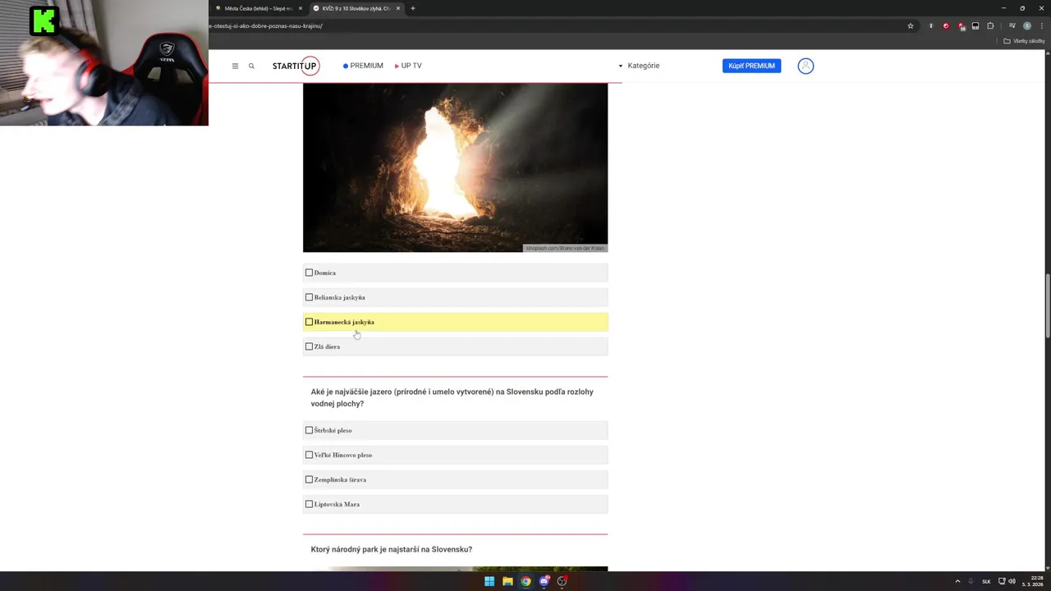Screen dimensions: 1051x591
Task: Open Discord from taskbar
Action: (544, 581)
